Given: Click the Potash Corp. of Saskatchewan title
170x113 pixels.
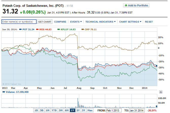Looking at the screenshot, I should (x=33, y=6).
